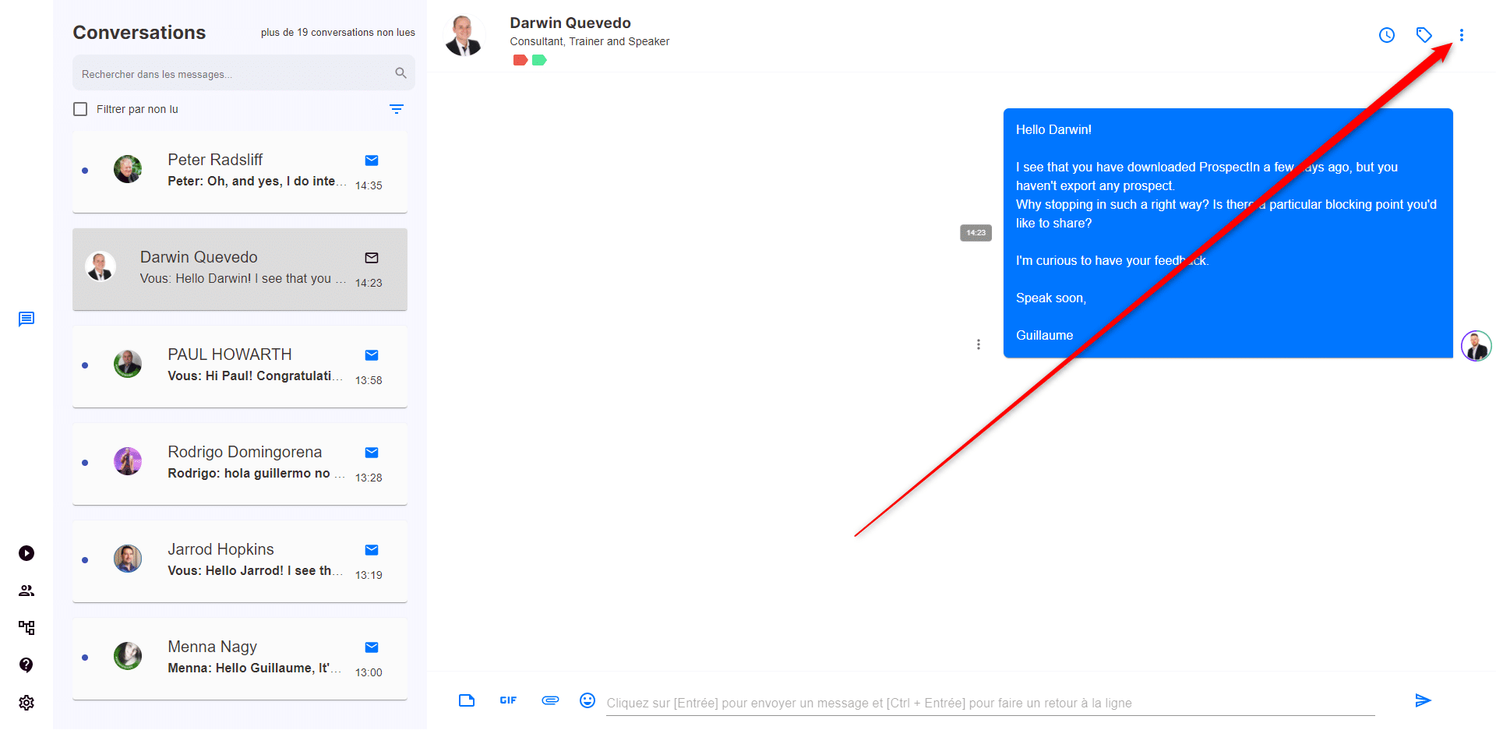1496x730 pixels.
Task: Toggle read envelope on Menna Nagy conversation
Action: (372, 647)
